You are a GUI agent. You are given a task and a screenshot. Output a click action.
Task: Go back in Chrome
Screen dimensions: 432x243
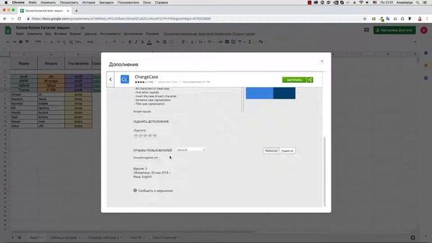(5, 19)
